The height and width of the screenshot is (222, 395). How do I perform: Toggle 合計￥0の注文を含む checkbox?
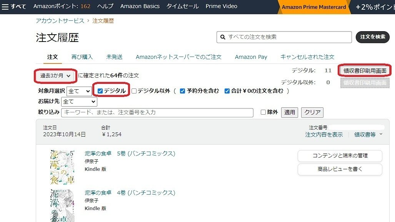(227, 91)
